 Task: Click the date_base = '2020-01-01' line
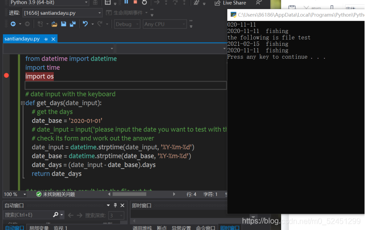tap(67, 120)
